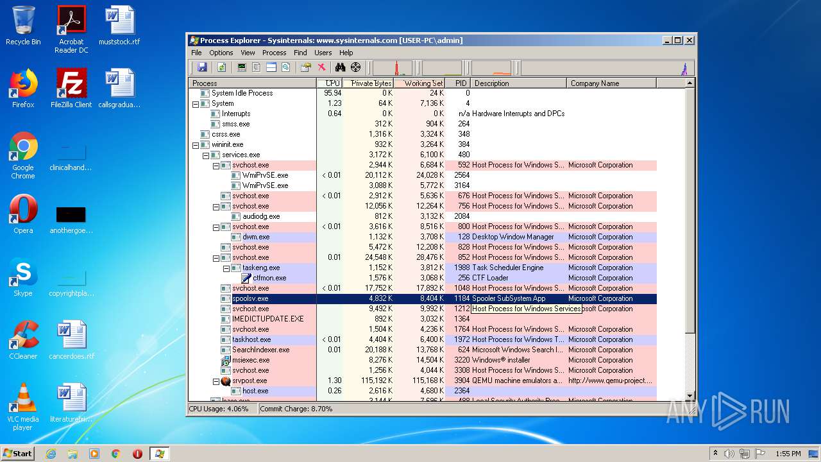Viewport: 821px width, 462px height.
Task: Click Internet Explorer icon in taskbar
Action: point(51,454)
